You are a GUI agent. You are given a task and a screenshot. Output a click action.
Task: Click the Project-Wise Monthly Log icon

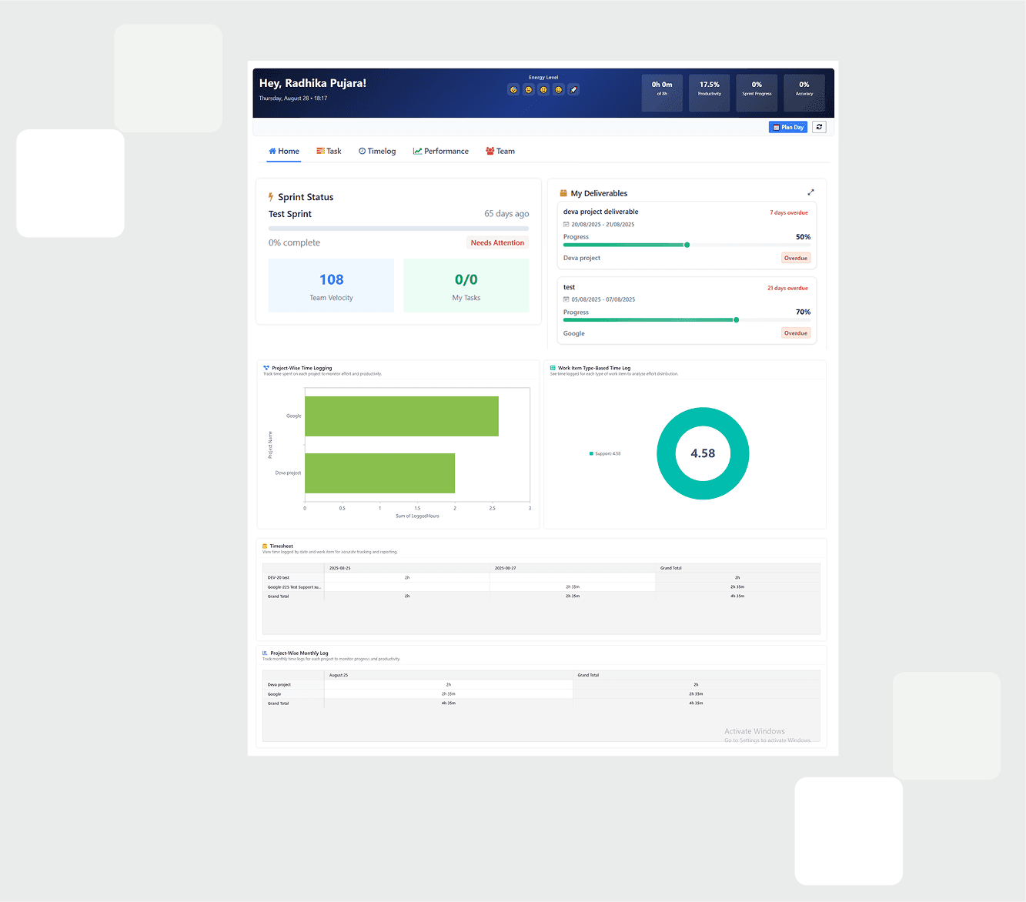tap(266, 653)
